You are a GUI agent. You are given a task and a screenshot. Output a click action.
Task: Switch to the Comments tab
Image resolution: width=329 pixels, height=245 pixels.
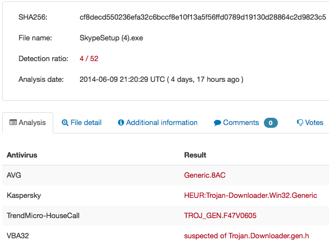(246, 123)
